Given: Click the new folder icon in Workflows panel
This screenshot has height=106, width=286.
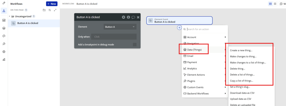Looking at the screenshot, I should [44, 10].
